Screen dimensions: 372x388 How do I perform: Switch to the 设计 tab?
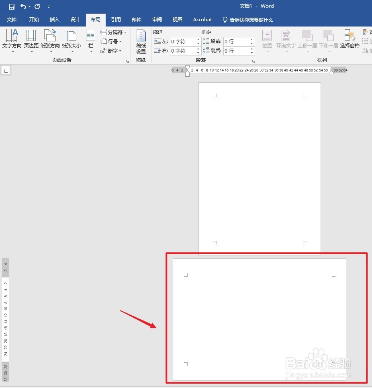pyautogui.click(x=75, y=20)
